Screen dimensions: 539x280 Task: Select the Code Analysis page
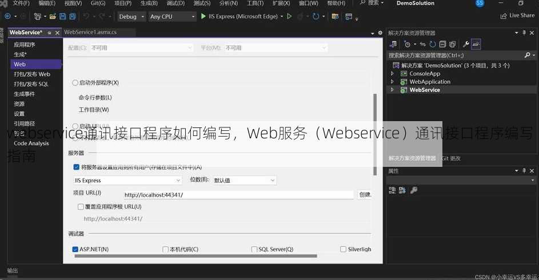pos(31,143)
